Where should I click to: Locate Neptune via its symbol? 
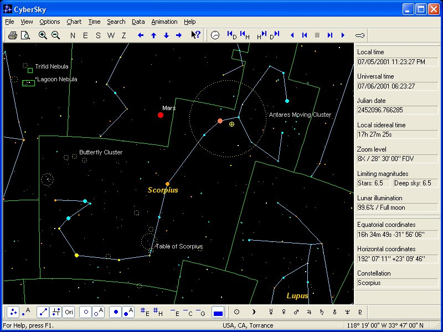(x=347, y=312)
